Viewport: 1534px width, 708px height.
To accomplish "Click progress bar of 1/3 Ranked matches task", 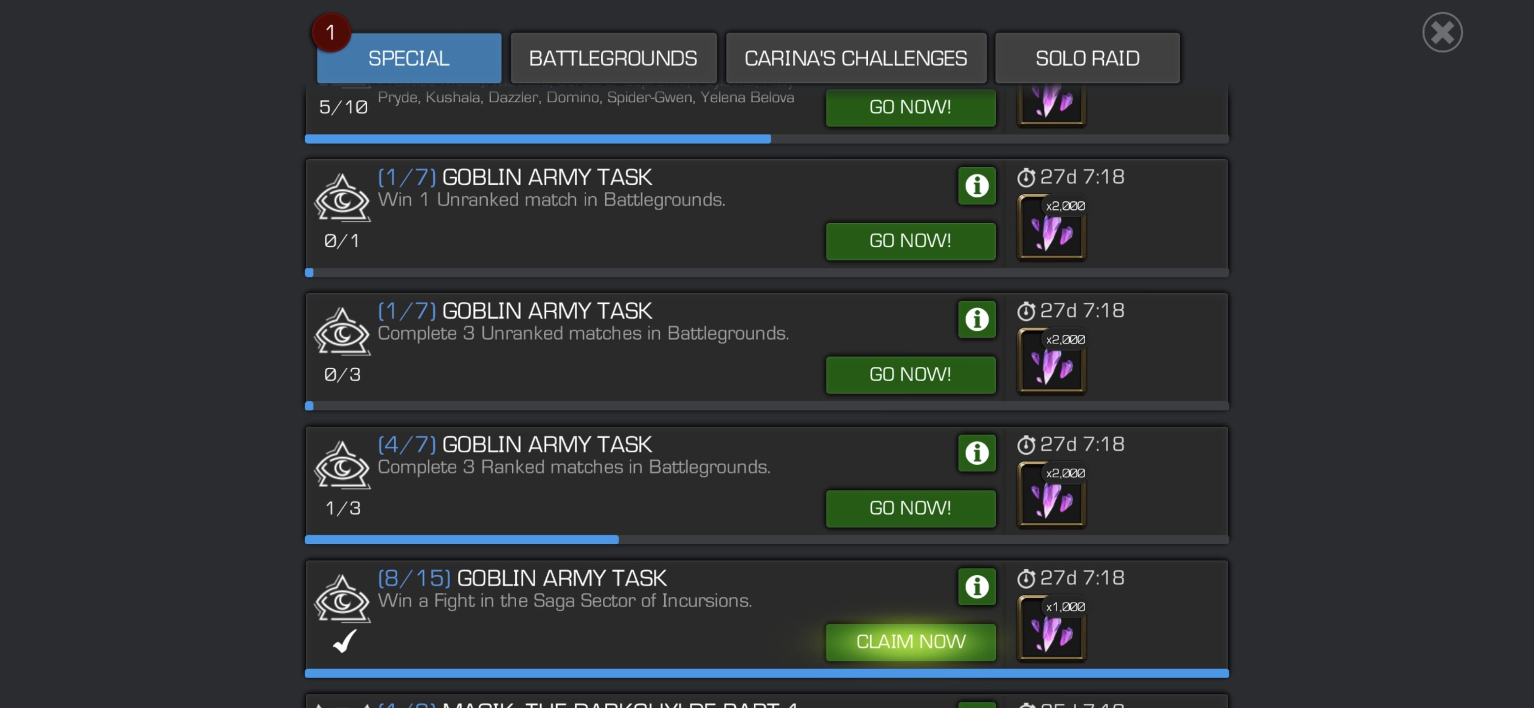I will click(x=767, y=539).
